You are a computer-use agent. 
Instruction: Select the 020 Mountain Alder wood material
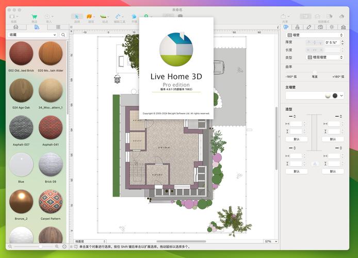coord(51,54)
